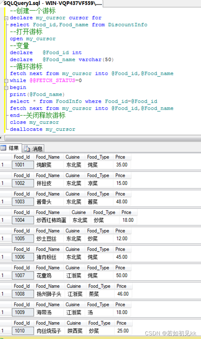Click Food_Type column header in the 1010 grid
Screen dimensions: 201x339
(100, 323)
